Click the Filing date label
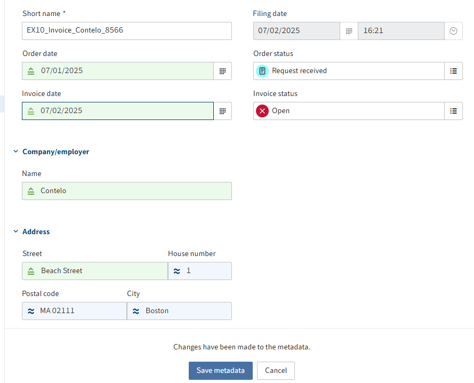Screen dimensions: 474x383 pos(270,14)
